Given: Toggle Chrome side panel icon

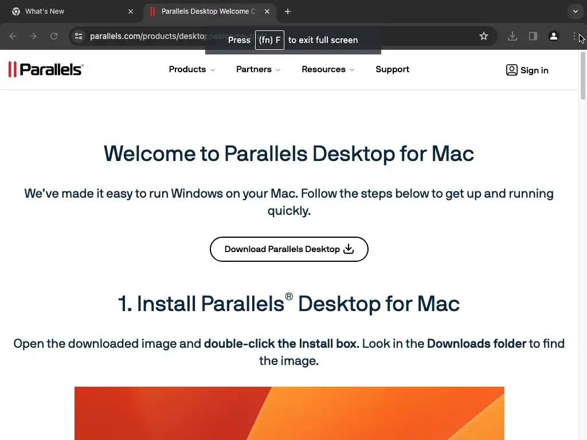Looking at the screenshot, I should point(533,36).
